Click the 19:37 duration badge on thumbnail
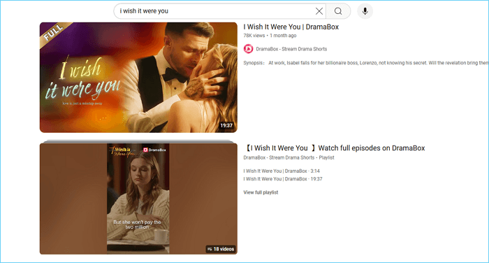Viewport: 489px width, 263px height. coord(226,126)
